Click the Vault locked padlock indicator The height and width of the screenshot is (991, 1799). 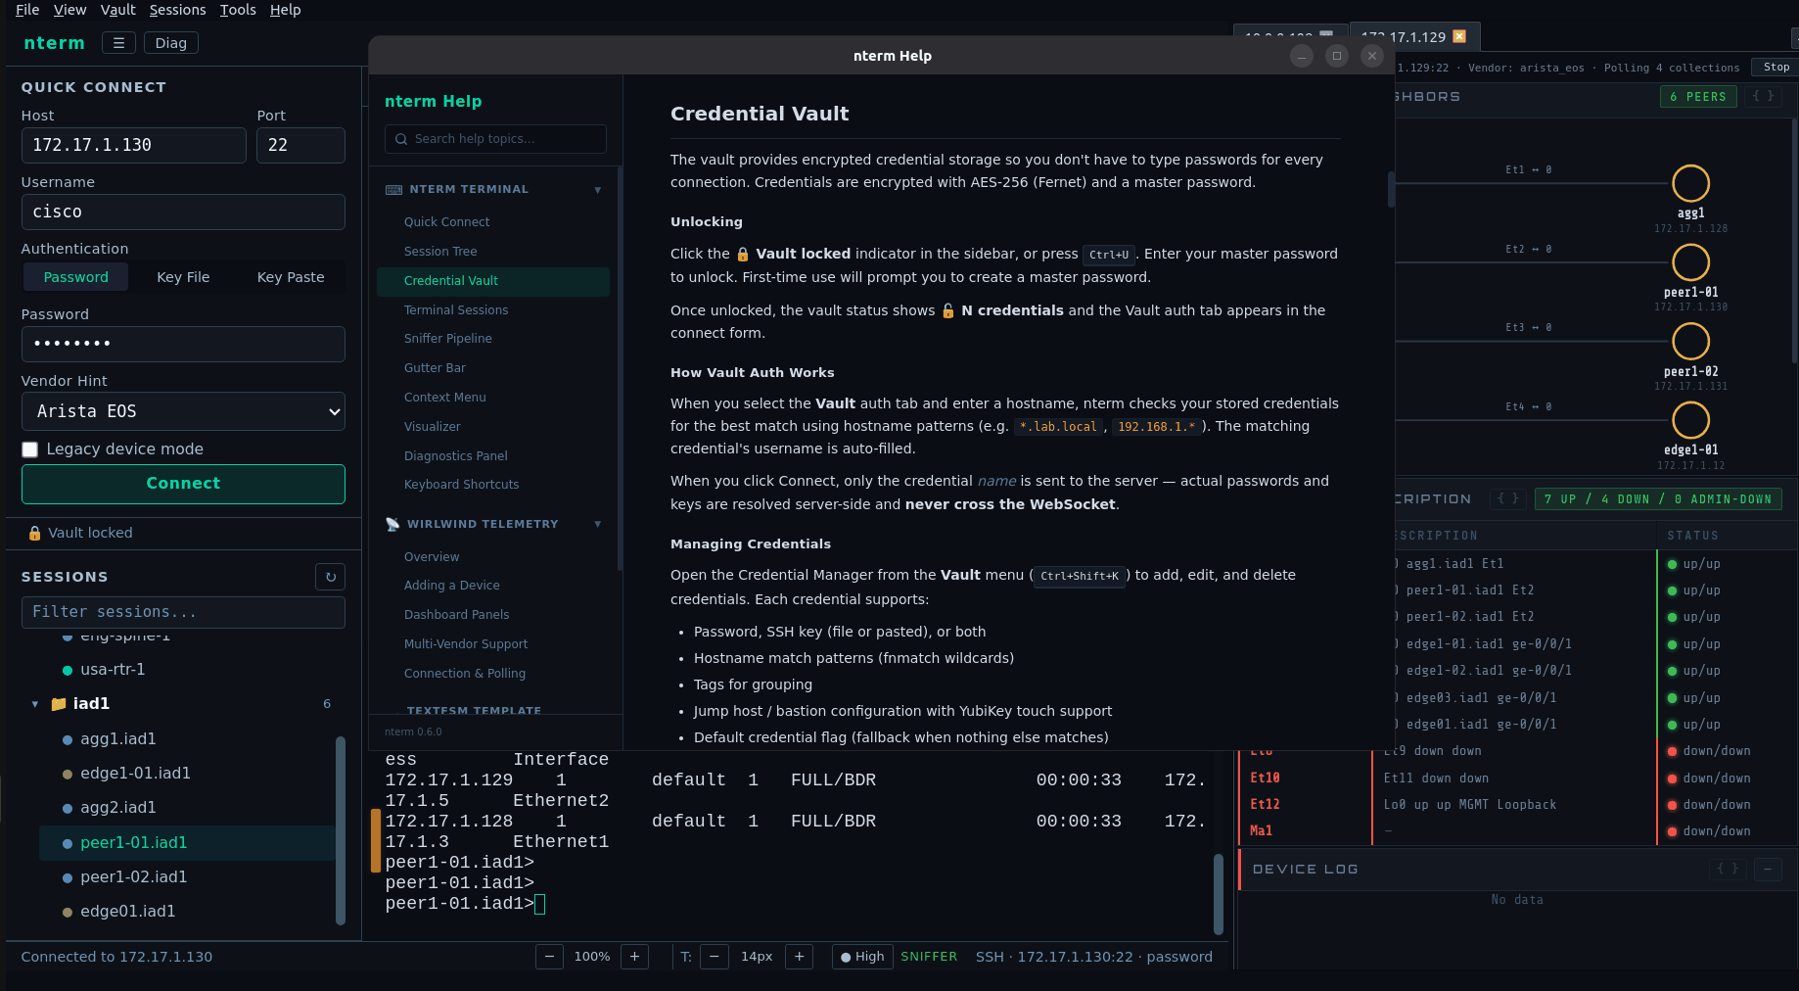(34, 532)
